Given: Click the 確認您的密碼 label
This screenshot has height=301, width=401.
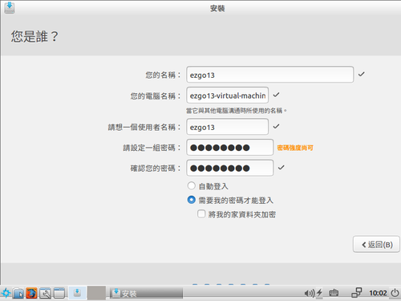Looking at the screenshot, I should click(156, 169).
